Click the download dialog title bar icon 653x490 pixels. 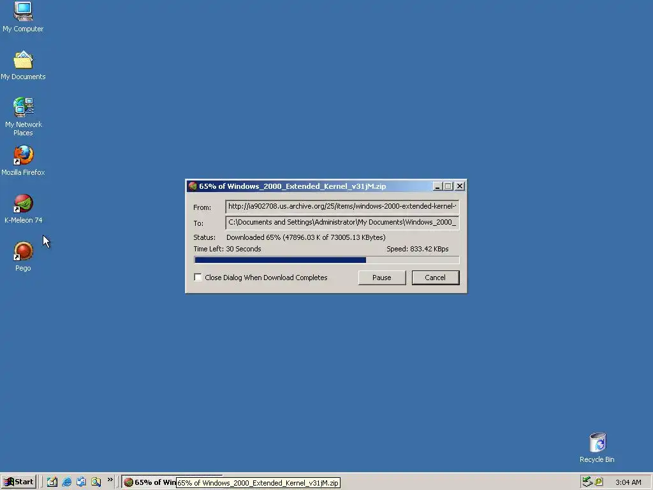(x=193, y=186)
